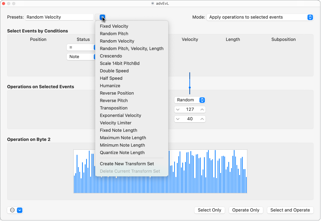321x221 pixels.
Task: Pick "Reverse Position" from the menu
Action: tap(117, 93)
